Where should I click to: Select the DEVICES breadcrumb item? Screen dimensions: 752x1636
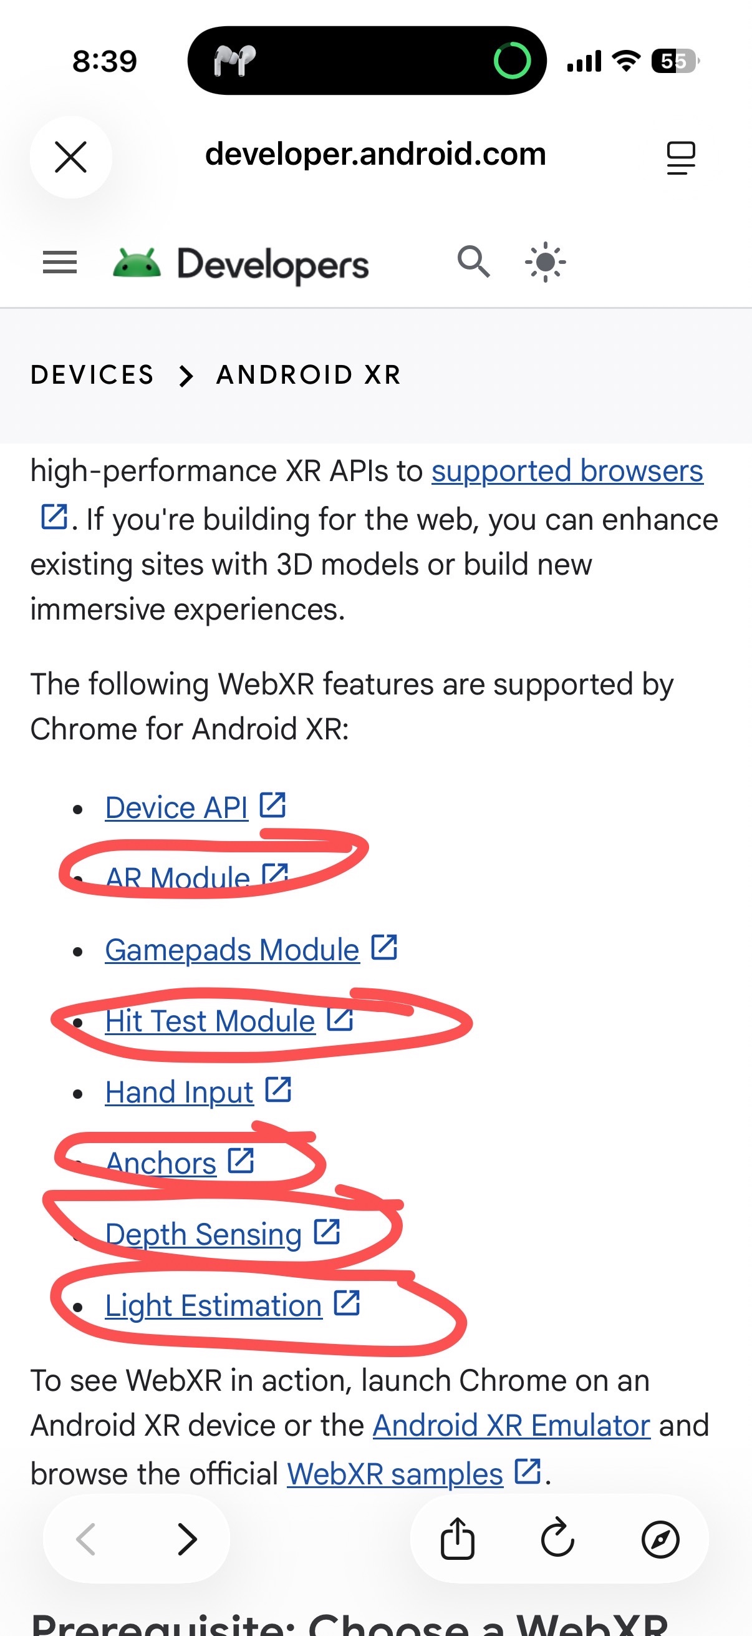93,375
